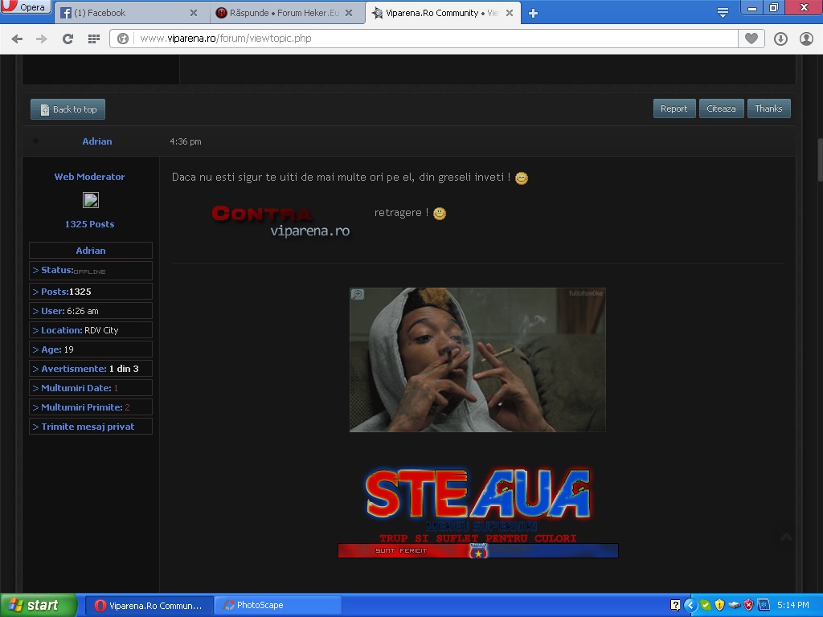Image resolution: width=823 pixels, height=617 pixels.
Task: Close the Viparena.Ro Community tab
Action: coord(509,13)
